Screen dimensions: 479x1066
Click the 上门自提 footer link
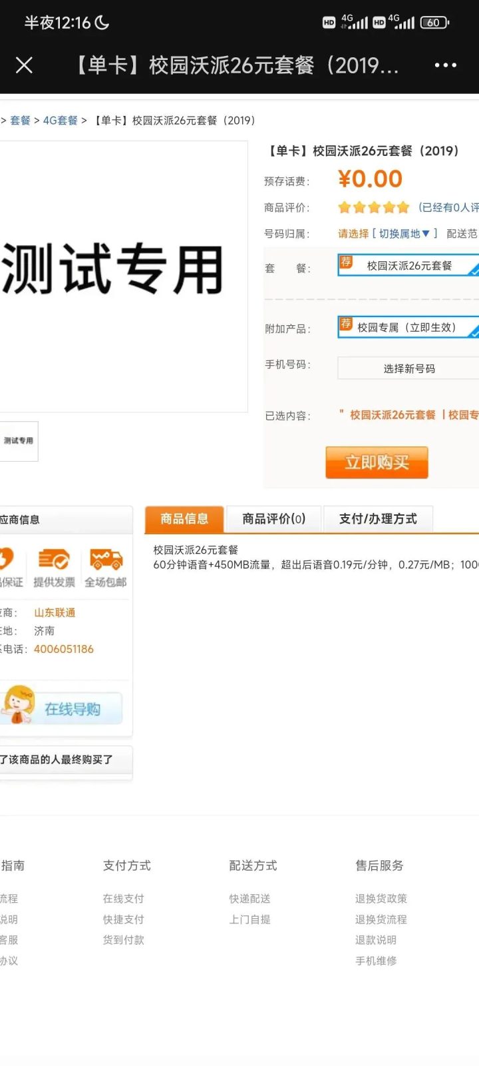click(x=249, y=919)
